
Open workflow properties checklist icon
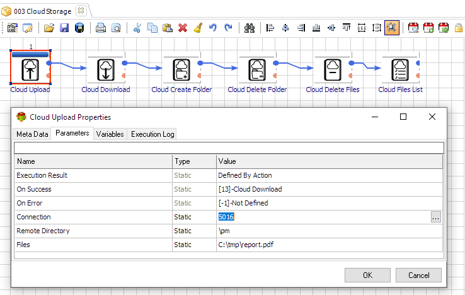(x=13, y=28)
